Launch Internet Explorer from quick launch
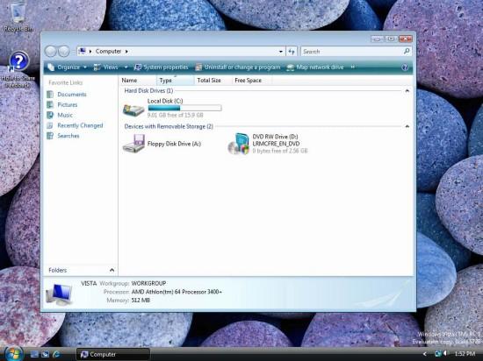 tap(56, 354)
